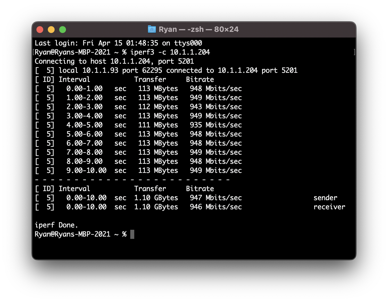Click the 'Connecting to host 10.1.1.204, port 5201' line
This screenshot has height=302, width=388.
tap(114, 61)
